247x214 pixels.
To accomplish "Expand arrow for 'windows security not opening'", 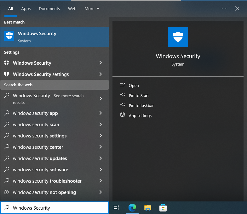I will coord(101,192).
